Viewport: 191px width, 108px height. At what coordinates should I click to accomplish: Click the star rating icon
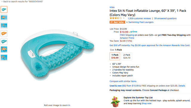point(115,18)
